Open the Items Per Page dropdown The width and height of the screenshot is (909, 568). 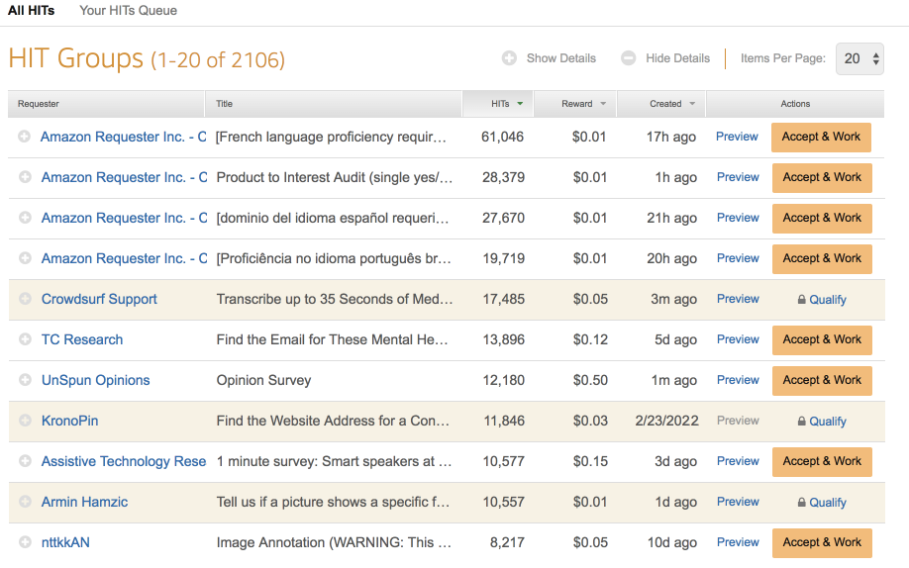pos(859,58)
